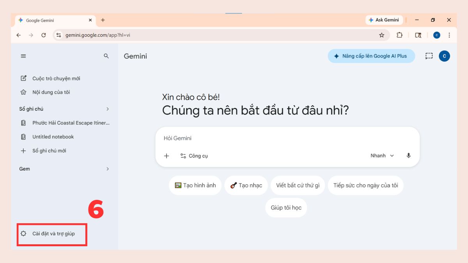Restore down the Chrome window
468x263 pixels.
tap(433, 20)
